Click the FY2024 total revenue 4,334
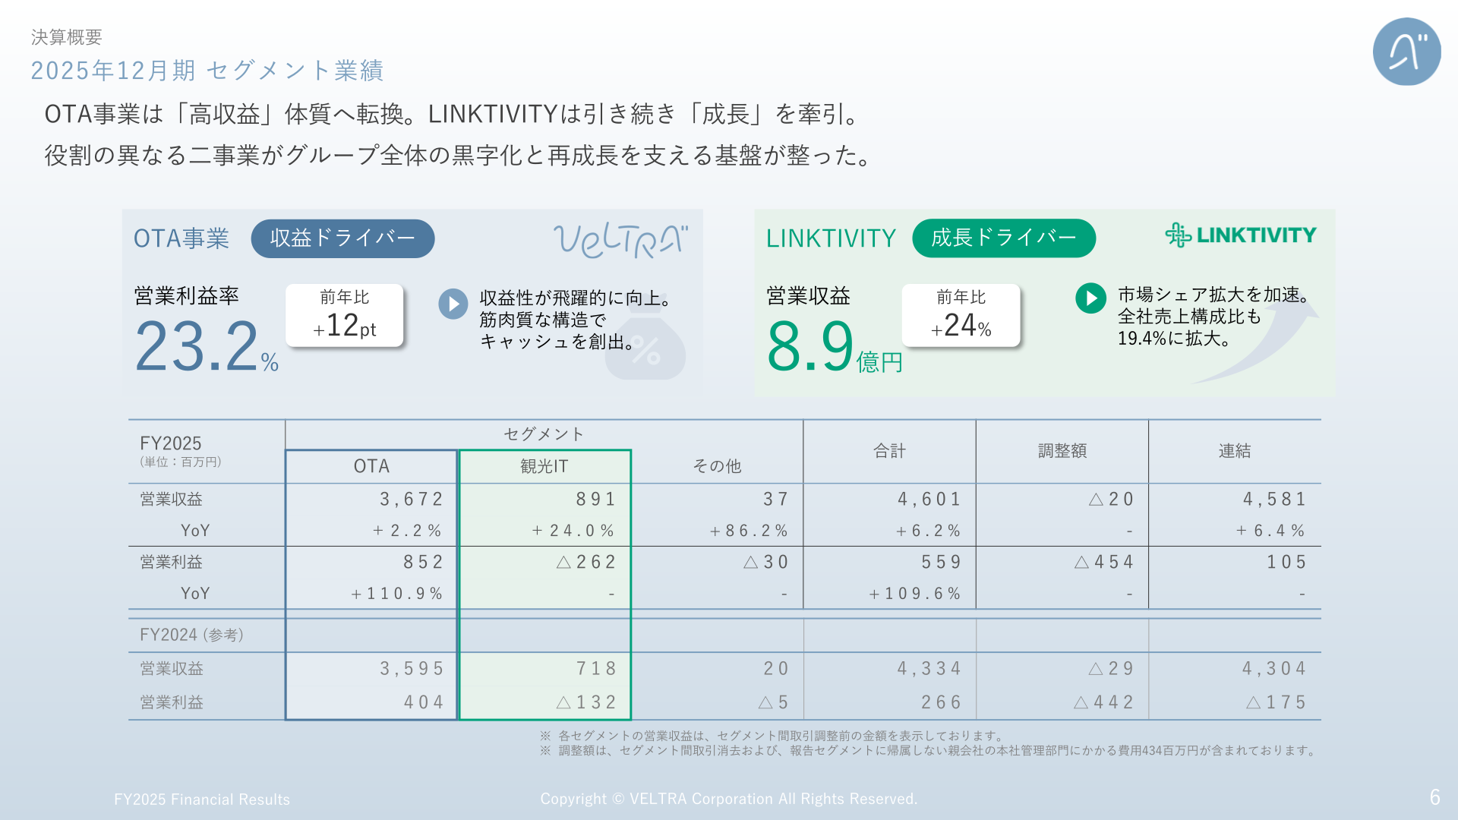This screenshot has width=1458, height=820. [929, 669]
